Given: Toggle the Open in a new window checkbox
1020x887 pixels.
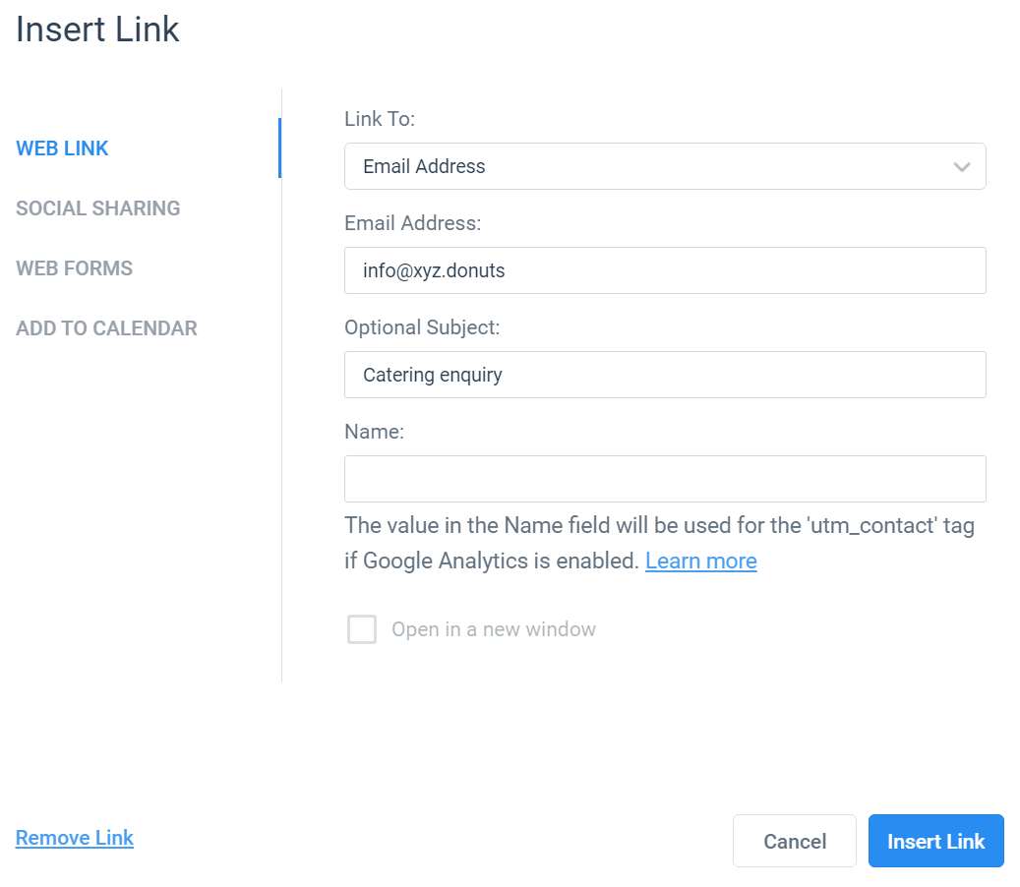Looking at the screenshot, I should pyautogui.click(x=362, y=628).
